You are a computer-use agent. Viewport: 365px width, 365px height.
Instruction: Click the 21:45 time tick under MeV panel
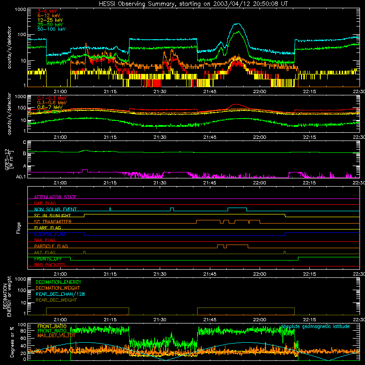pos(210,137)
